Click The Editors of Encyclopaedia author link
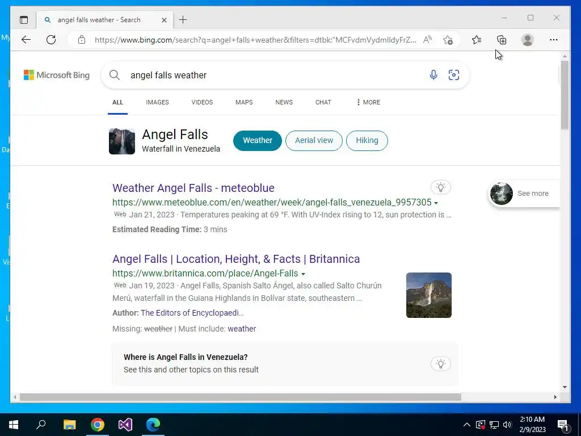 (x=192, y=313)
